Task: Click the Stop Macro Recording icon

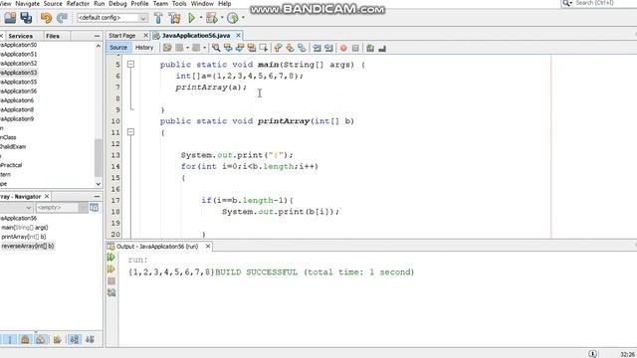Action: tap(355, 48)
